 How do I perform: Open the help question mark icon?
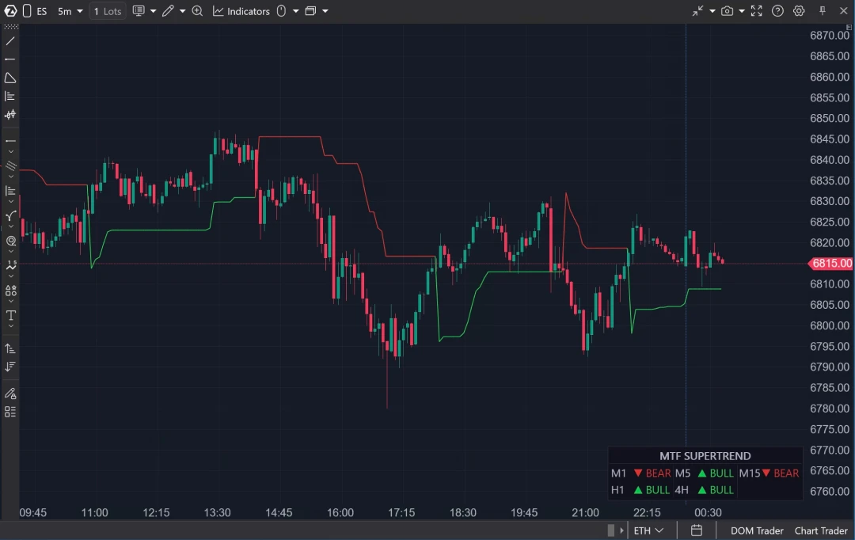[777, 11]
